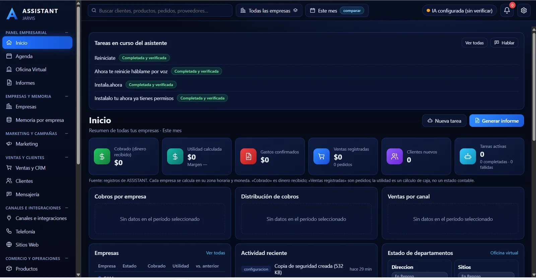
Task: Click the Productos box icon
Action: [9, 269]
